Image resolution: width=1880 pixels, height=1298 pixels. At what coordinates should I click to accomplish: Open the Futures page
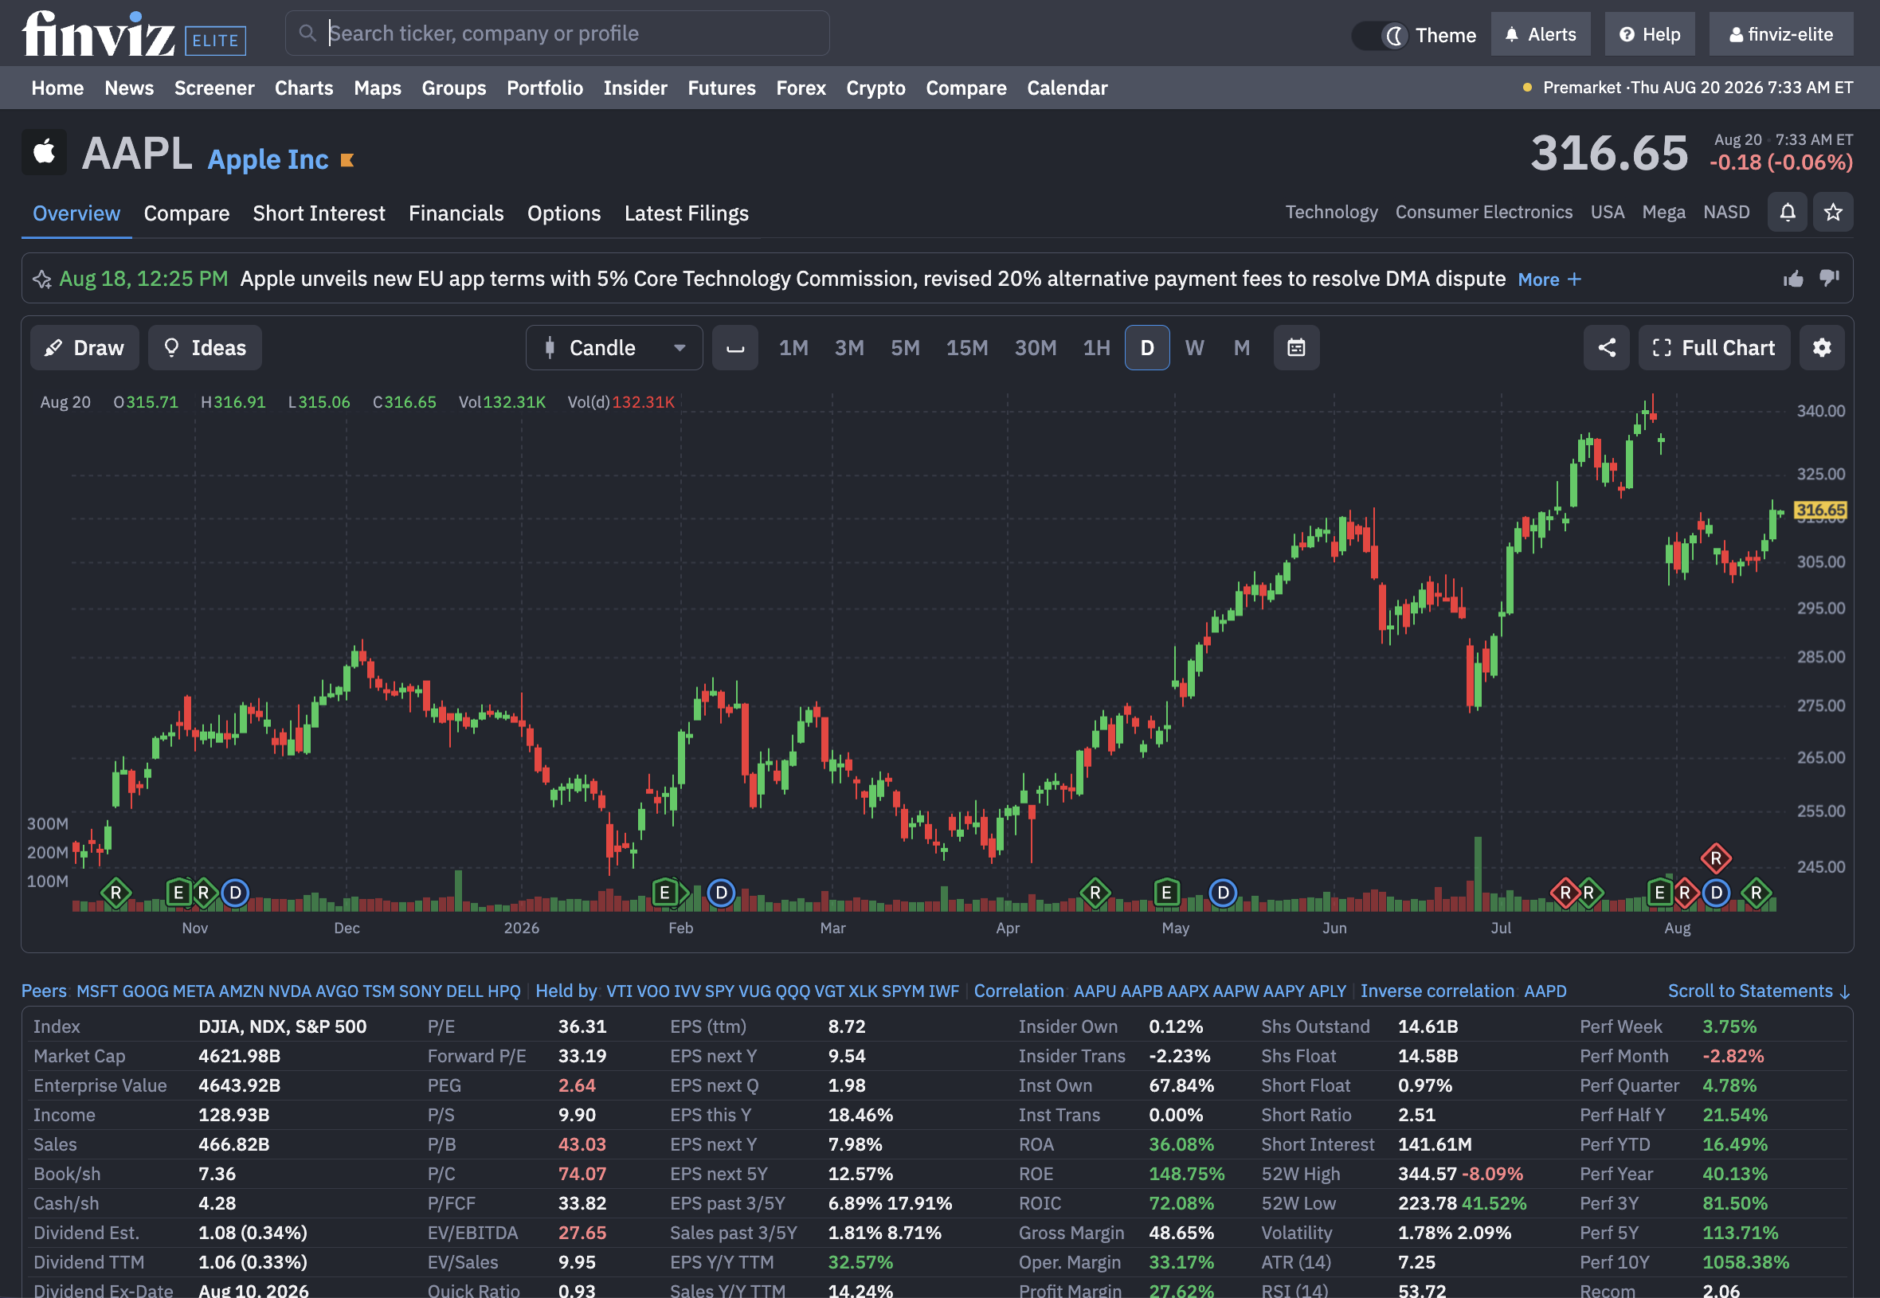coord(722,88)
